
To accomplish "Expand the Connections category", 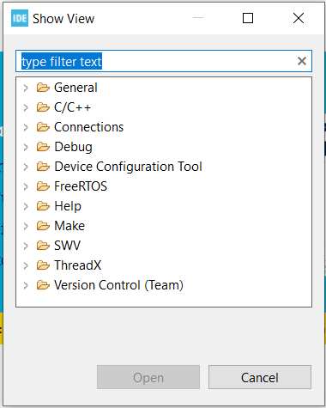I will click(x=26, y=127).
